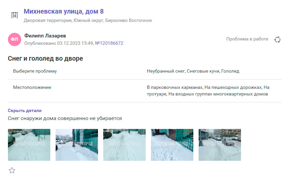Open the Михневская улица, дом 8 link
286x181 pixels.
64,12
